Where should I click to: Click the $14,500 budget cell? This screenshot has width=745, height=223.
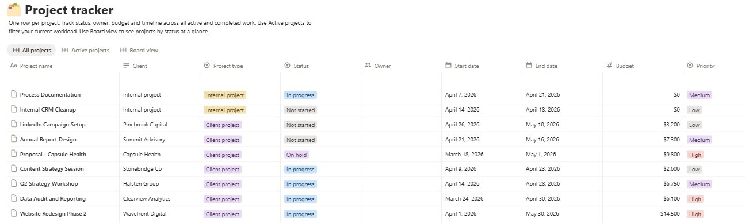tap(643, 214)
